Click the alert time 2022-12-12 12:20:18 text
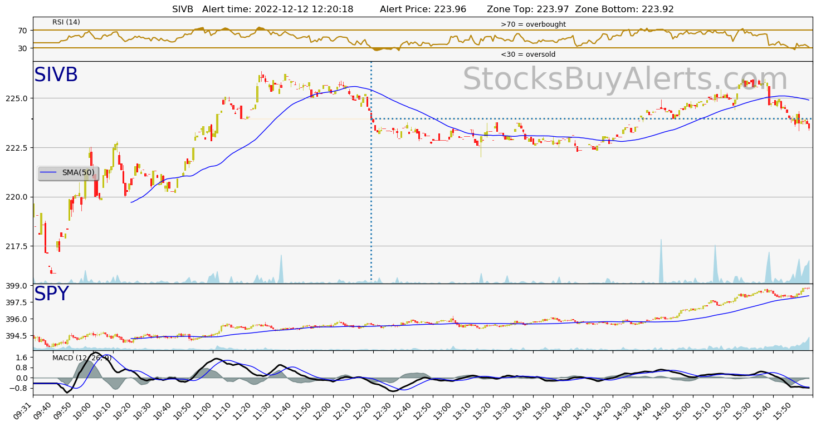The height and width of the screenshot is (427, 821). [x=278, y=9]
